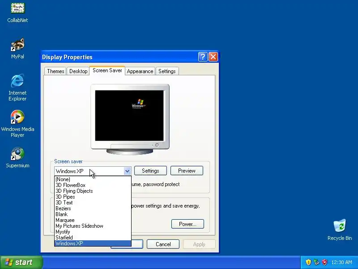The height and width of the screenshot is (269, 358).
Task: Choose Beziers screen saver
Action: pyautogui.click(x=93, y=208)
